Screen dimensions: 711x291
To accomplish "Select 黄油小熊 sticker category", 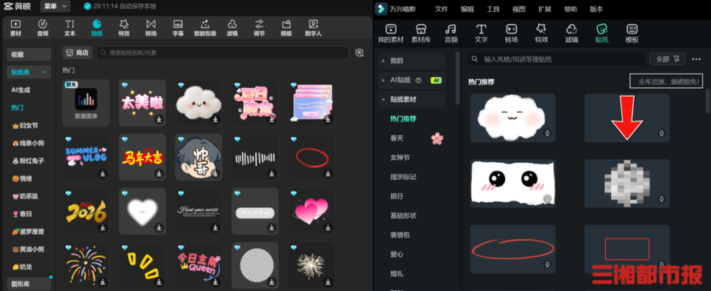I will pyautogui.click(x=28, y=250).
